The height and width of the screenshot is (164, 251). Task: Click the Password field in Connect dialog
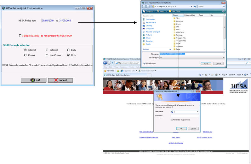[x=185, y=115]
